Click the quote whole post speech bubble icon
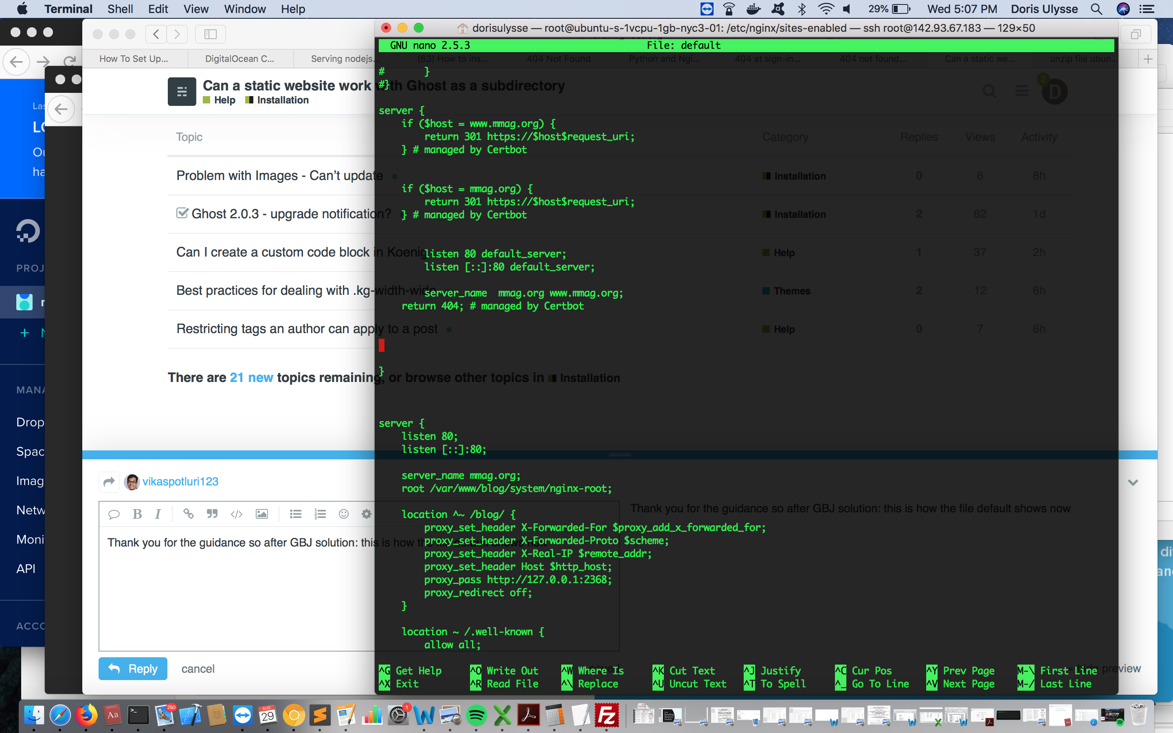This screenshot has width=1173, height=733. tap(114, 514)
